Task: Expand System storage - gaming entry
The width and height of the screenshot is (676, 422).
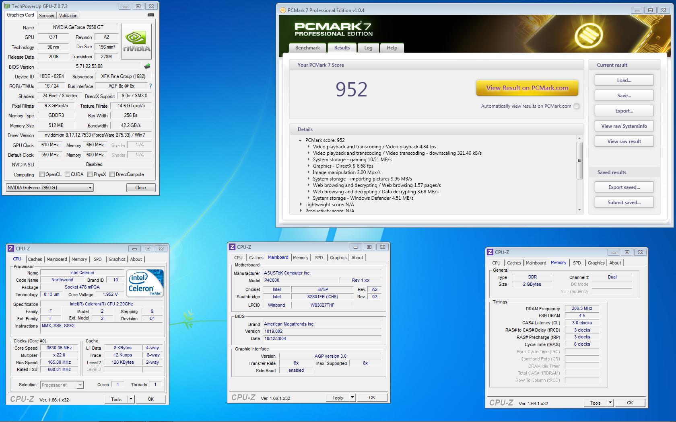Action: coord(309,160)
